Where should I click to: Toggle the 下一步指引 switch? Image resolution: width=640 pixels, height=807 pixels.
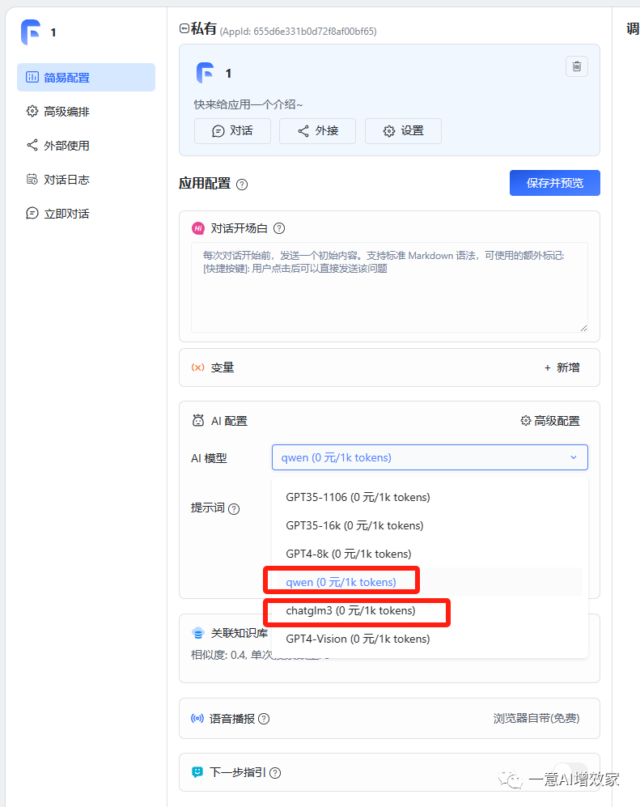click(x=571, y=772)
